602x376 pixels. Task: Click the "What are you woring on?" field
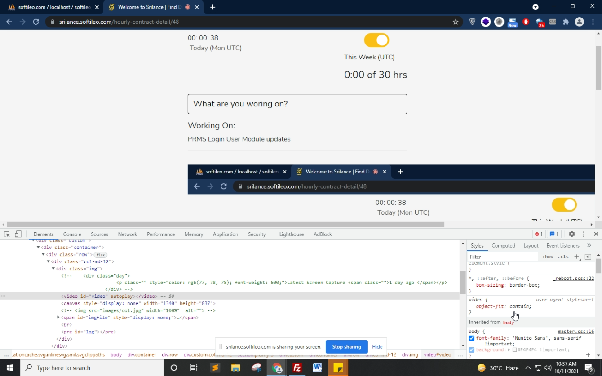297,104
